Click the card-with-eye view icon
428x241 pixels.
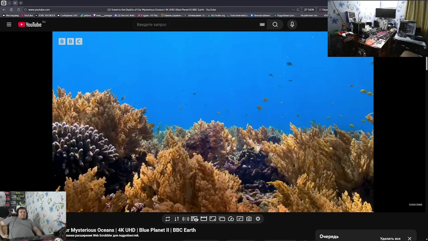click(195, 219)
